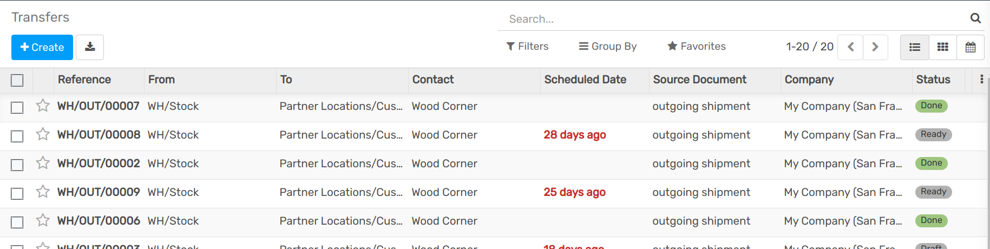This screenshot has height=249, width=990.
Task: Go to the next page of transfers
Action: (875, 47)
